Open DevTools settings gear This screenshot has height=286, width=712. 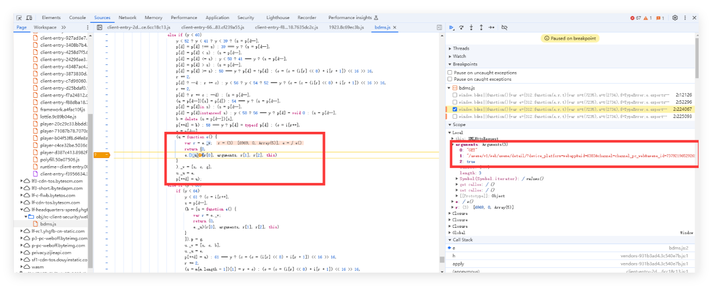click(x=675, y=18)
